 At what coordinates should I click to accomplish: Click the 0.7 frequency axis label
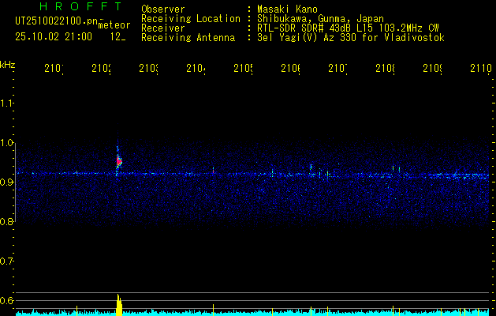(x=6, y=261)
